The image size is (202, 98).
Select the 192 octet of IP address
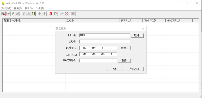pos(85,48)
